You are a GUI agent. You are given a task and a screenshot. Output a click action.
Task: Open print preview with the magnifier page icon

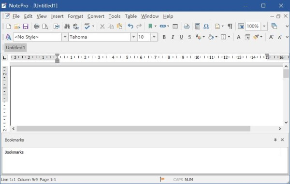(45, 26)
